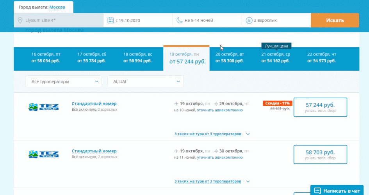Open the AI, UAI meal type dropdown

pyautogui.click(x=145, y=82)
